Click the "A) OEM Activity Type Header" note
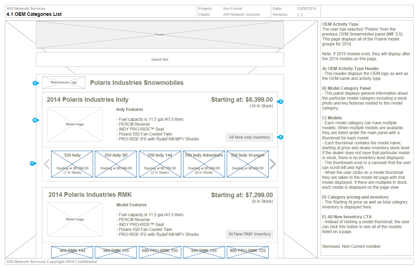The height and width of the screenshot is (269, 419). 351,69
